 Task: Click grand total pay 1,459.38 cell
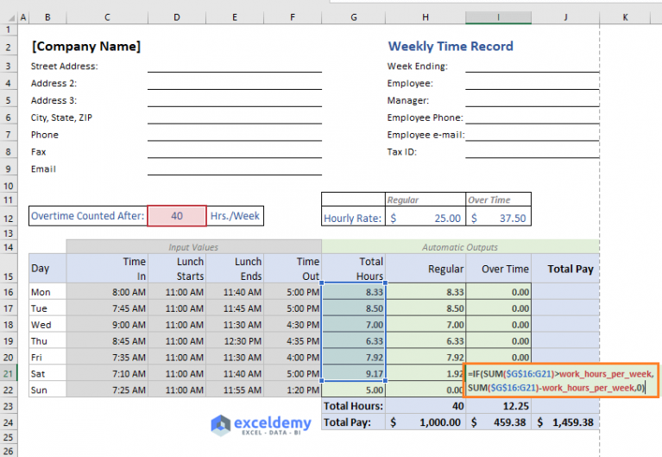565,422
